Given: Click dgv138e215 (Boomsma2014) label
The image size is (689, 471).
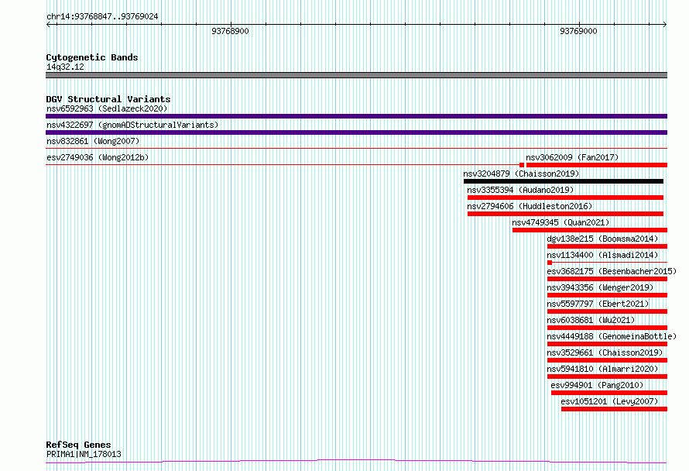Looking at the screenshot, I should 602,239.
